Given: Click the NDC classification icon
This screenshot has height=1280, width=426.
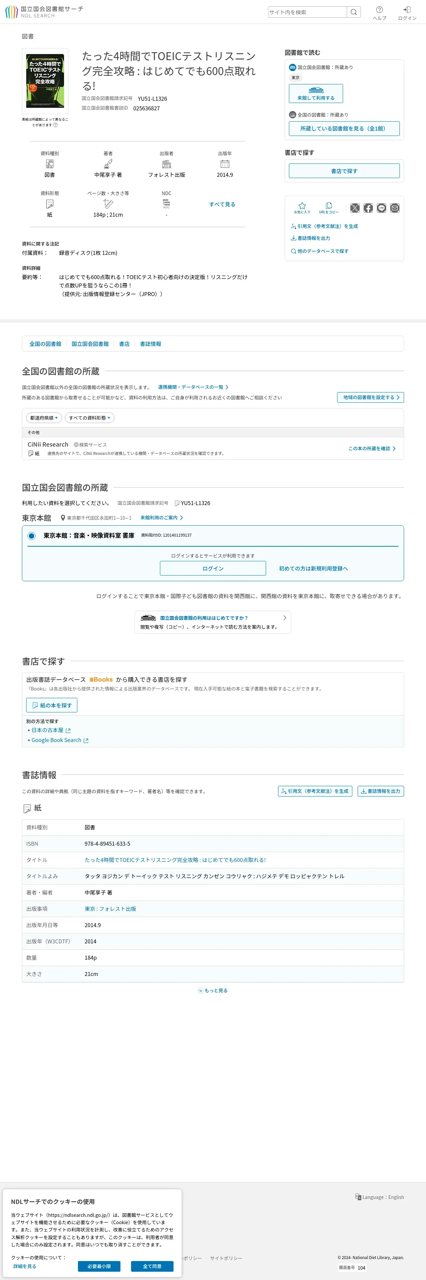Looking at the screenshot, I should 167,204.
